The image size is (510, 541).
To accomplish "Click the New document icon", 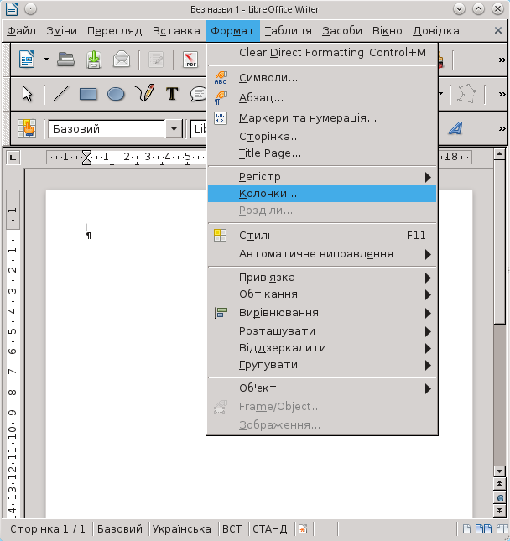I will point(27,60).
